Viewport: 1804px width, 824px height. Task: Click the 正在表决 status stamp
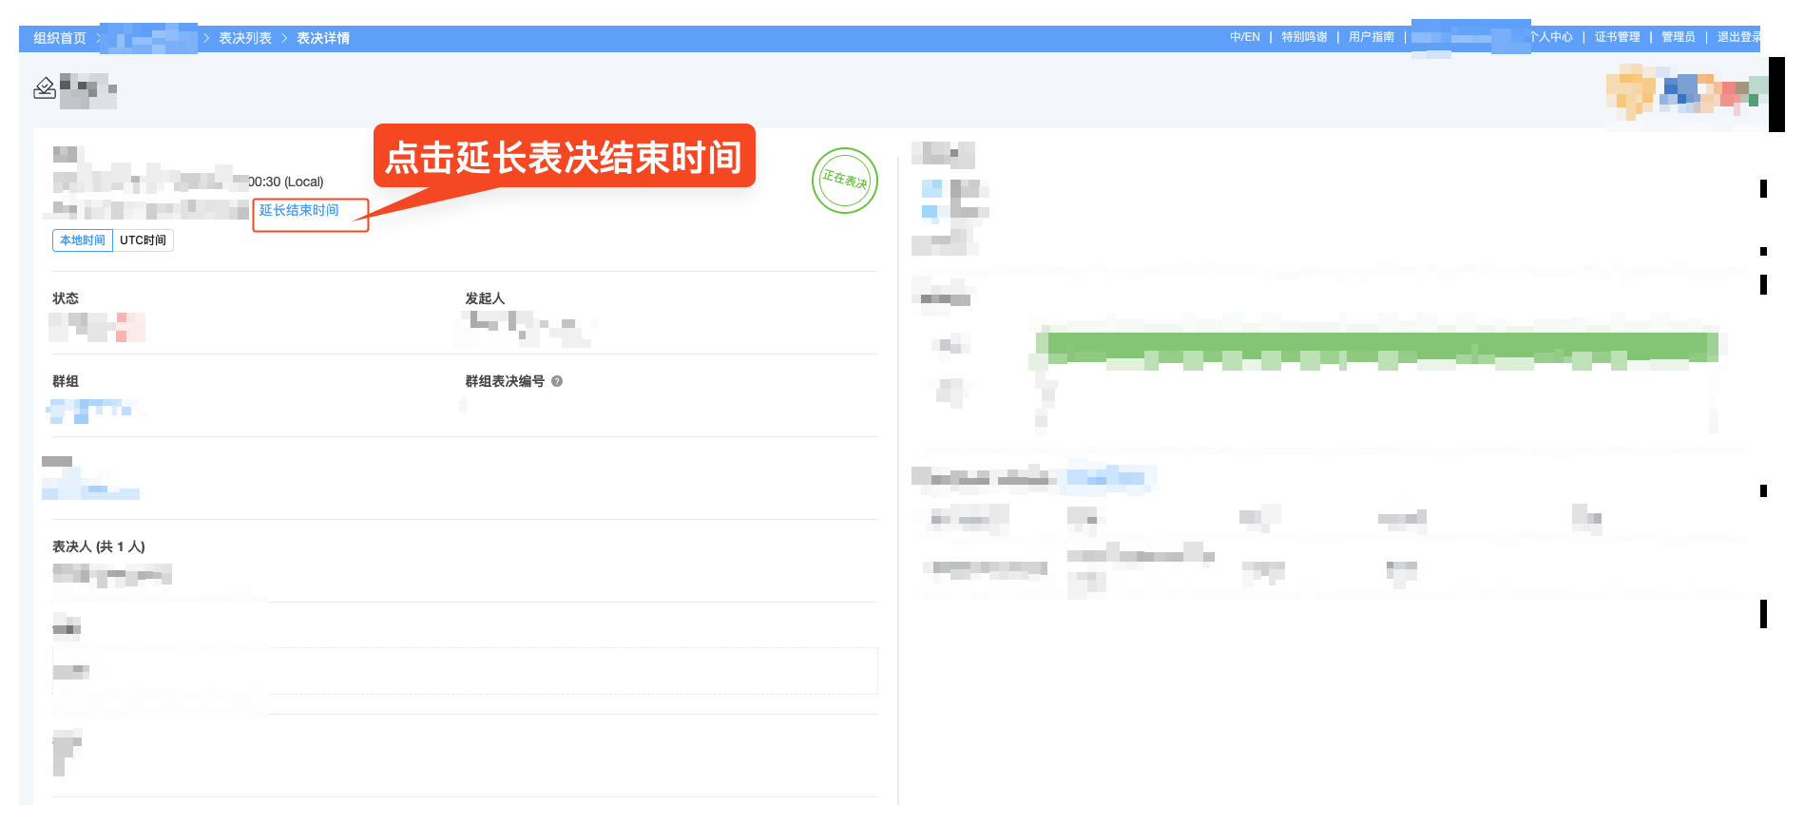click(x=845, y=181)
